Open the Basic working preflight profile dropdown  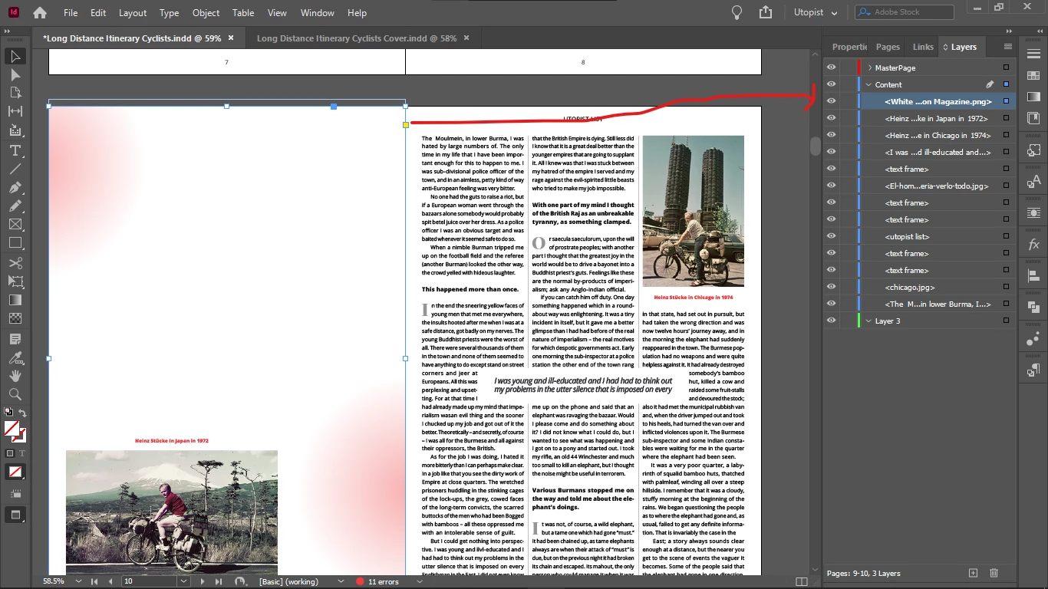point(341,581)
